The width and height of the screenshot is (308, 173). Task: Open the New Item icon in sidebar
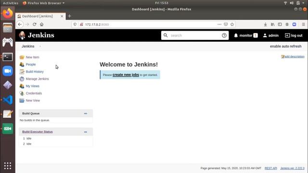click(22, 57)
